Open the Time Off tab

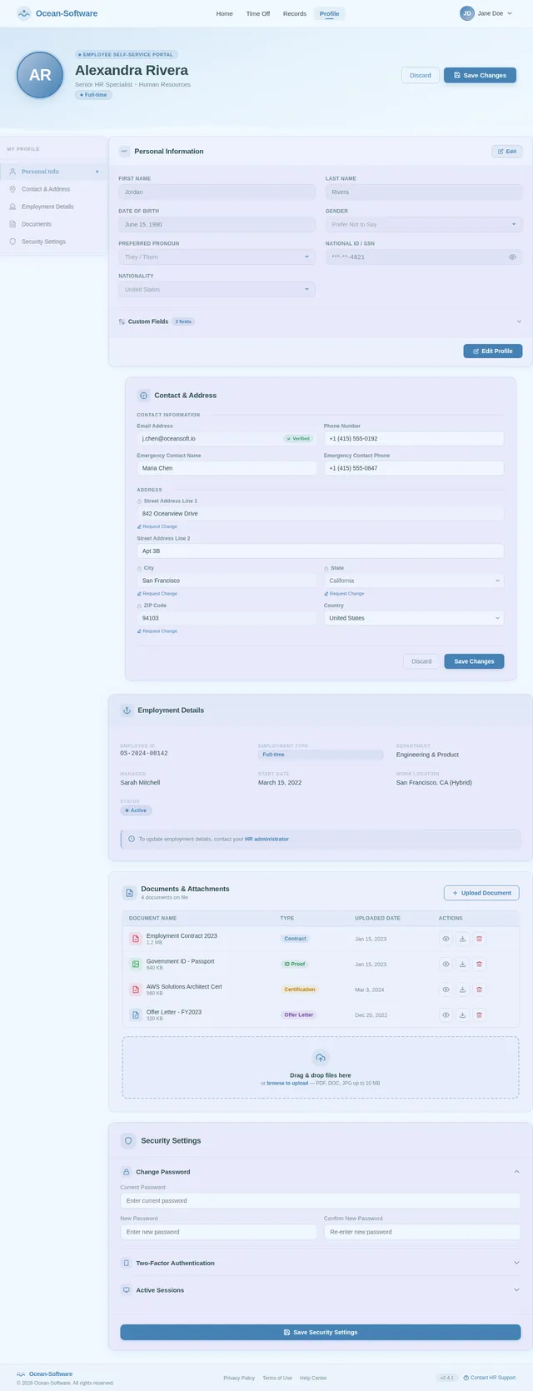click(258, 14)
